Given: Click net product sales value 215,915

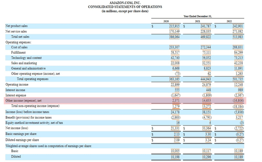Looking at the screenshot, I should [x=174, y=26].
